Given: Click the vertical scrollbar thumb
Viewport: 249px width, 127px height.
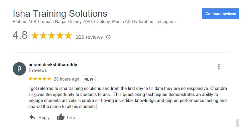Looking at the screenshot, I should pyautogui.click(x=238, y=123).
